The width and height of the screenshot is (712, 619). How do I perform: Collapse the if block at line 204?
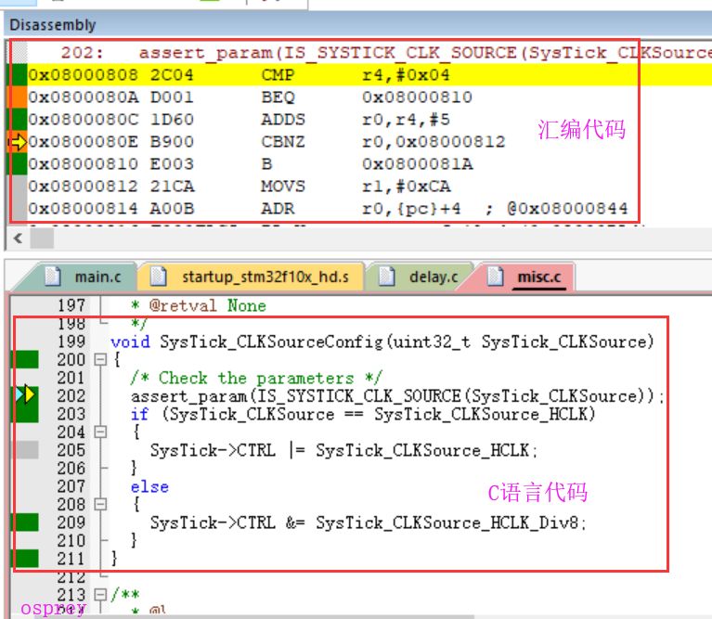100,432
